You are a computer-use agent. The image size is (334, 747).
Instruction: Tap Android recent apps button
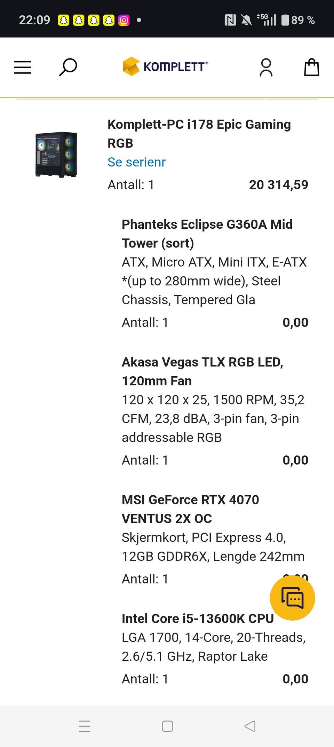[85, 726]
